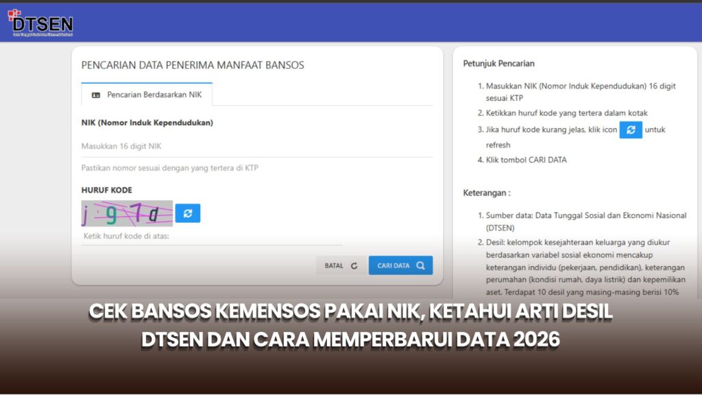Click instruction Klik tombol CARI DATA
This screenshot has height=395, width=702.
pos(526,160)
